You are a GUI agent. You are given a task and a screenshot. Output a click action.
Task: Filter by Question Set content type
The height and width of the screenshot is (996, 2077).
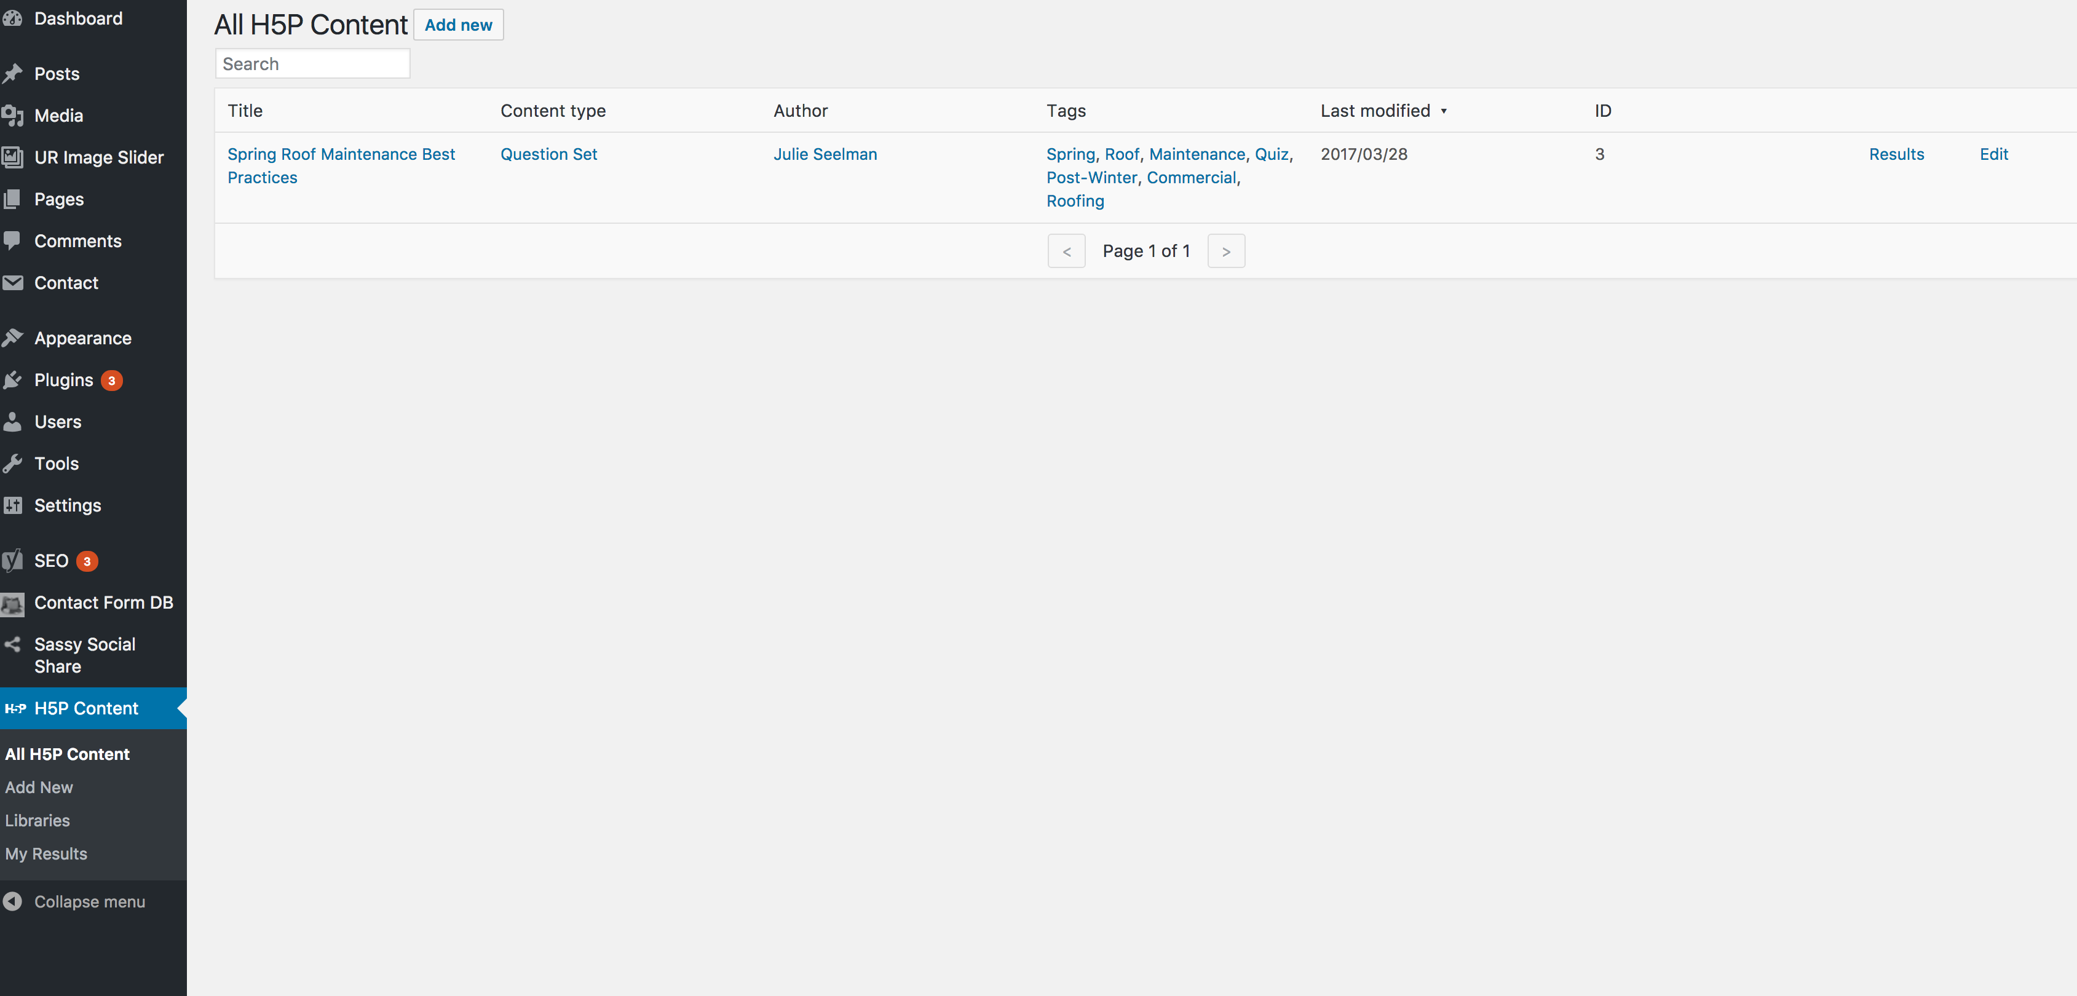(x=549, y=154)
